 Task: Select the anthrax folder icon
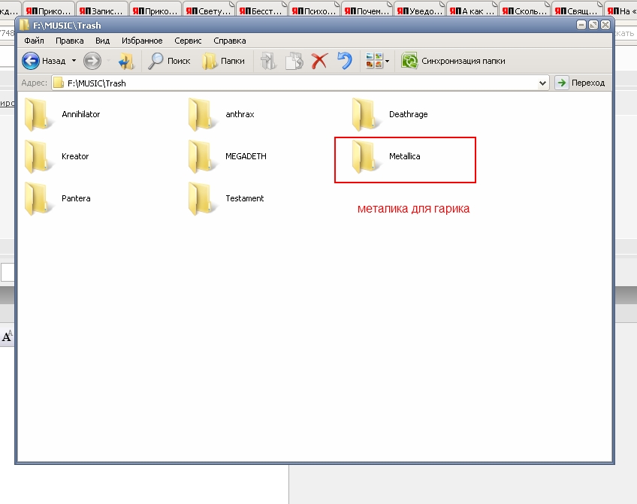pos(203,115)
